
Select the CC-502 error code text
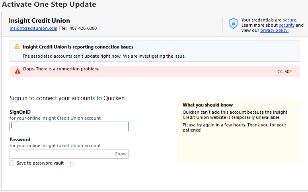pos(285,72)
